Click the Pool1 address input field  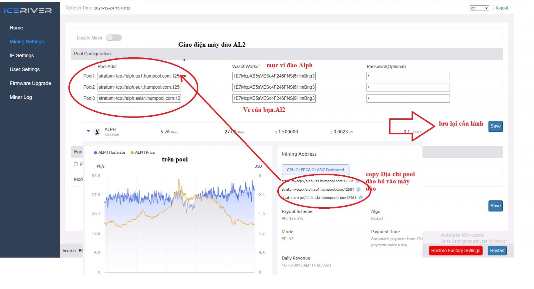click(x=139, y=76)
